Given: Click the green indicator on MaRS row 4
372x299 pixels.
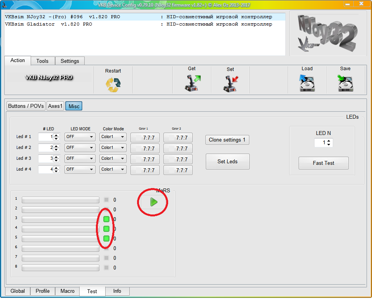Looking at the screenshot, I should pos(106,229).
